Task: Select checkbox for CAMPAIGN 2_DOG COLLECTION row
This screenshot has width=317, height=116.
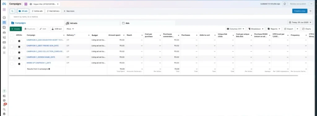Action: pyautogui.click(x=12, y=52)
